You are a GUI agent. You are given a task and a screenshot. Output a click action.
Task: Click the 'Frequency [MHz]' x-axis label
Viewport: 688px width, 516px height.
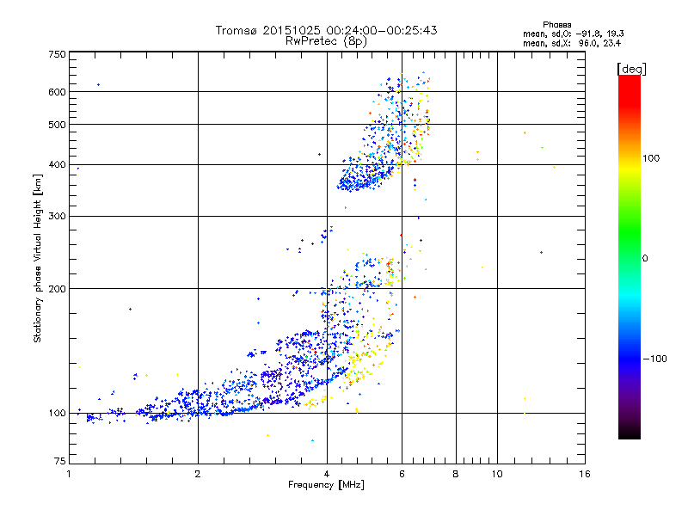(326, 485)
